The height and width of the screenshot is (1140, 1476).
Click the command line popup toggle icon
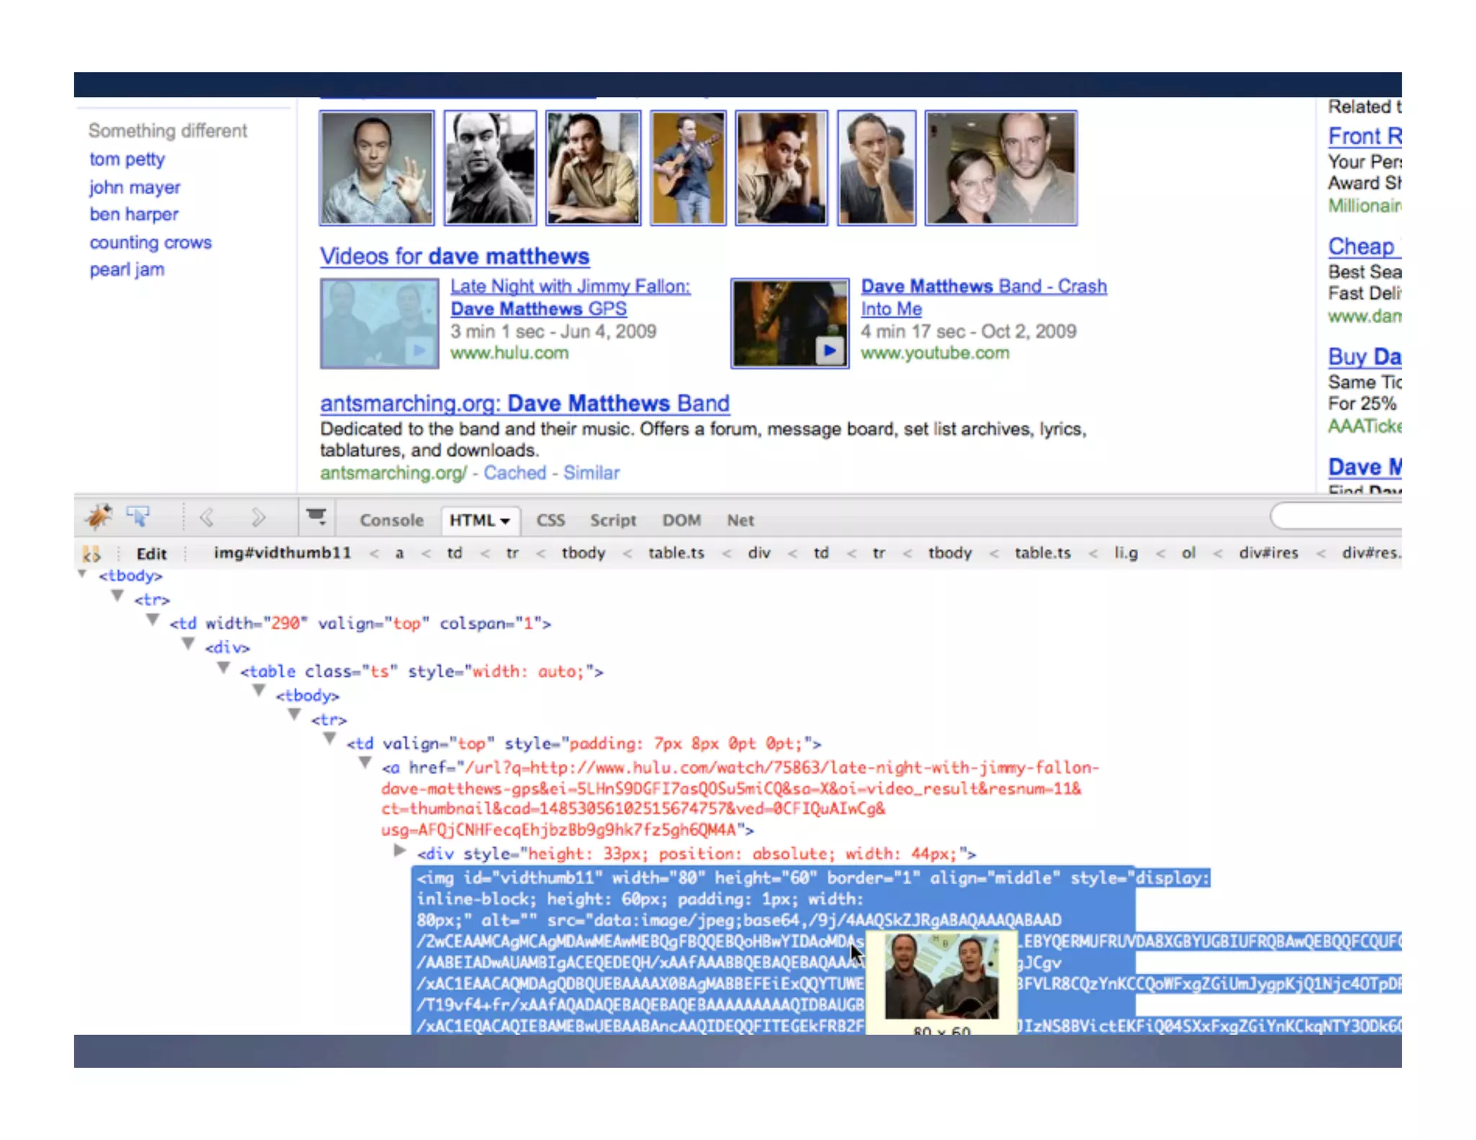pos(316,517)
